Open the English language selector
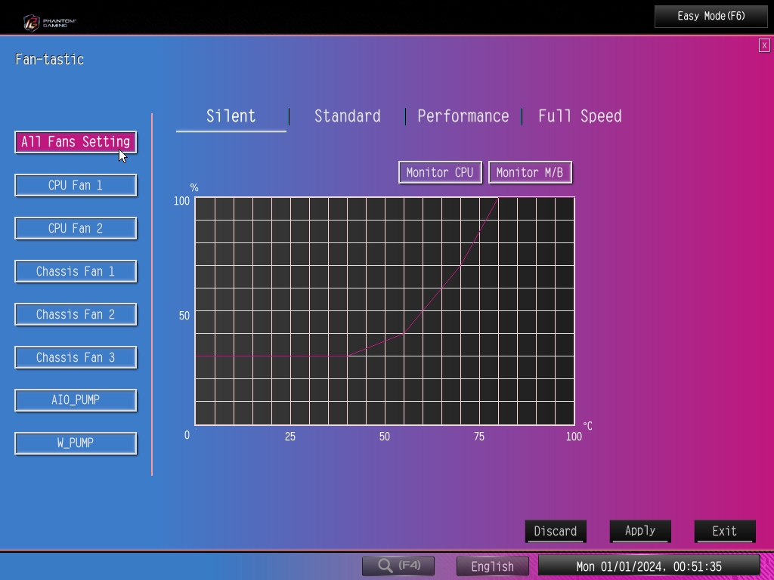Image resolution: width=774 pixels, height=580 pixels. click(493, 566)
